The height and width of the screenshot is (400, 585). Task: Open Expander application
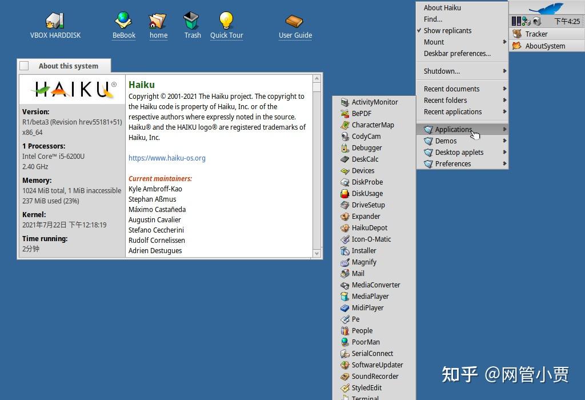[374, 217]
